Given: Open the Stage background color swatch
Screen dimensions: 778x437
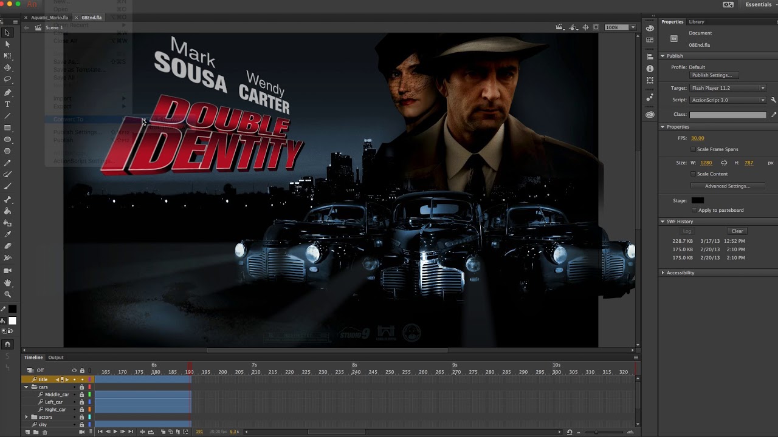Looking at the screenshot, I should (697, 200).
